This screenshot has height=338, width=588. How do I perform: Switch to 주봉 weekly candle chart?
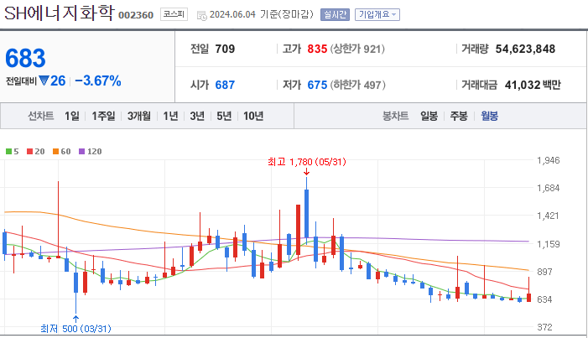point(459,116)
